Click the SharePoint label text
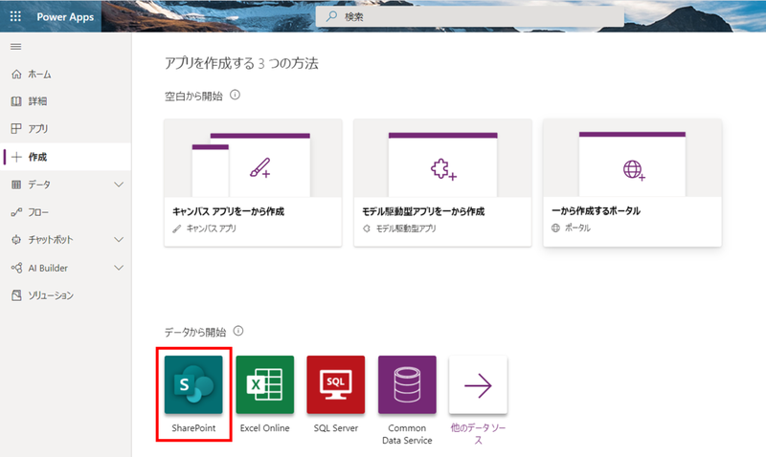766x457 pixels. [x=193, y=427]
